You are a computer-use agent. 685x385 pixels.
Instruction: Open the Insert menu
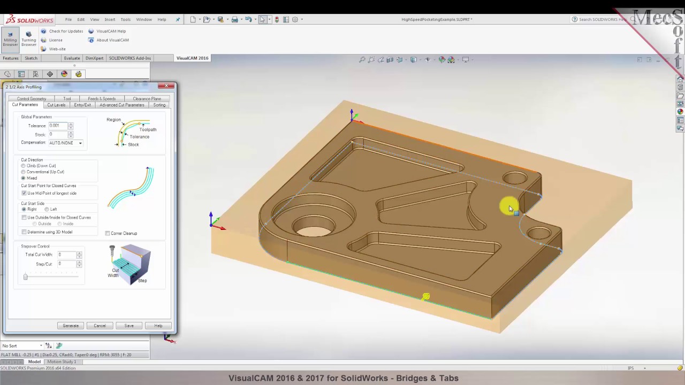pos(110,19)
